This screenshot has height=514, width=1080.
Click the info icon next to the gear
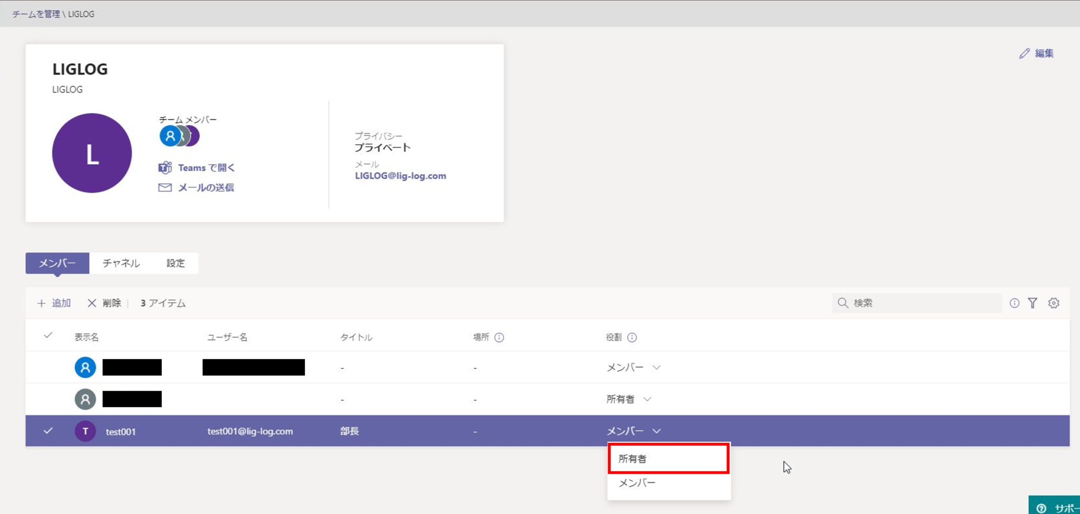1014,303
